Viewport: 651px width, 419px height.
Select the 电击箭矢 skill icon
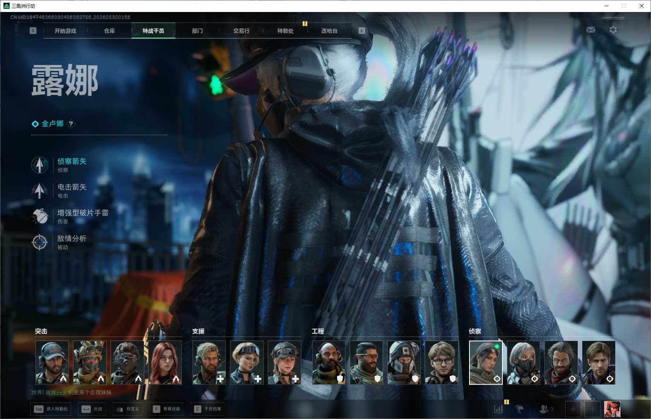point(39,191)
